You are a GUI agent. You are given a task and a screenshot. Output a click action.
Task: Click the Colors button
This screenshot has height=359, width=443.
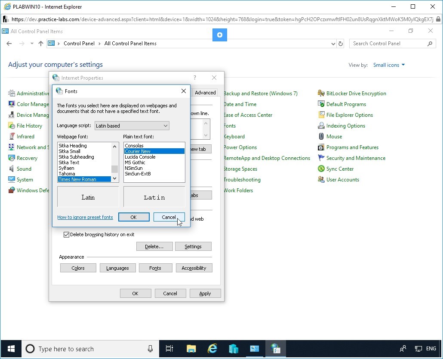78,268
